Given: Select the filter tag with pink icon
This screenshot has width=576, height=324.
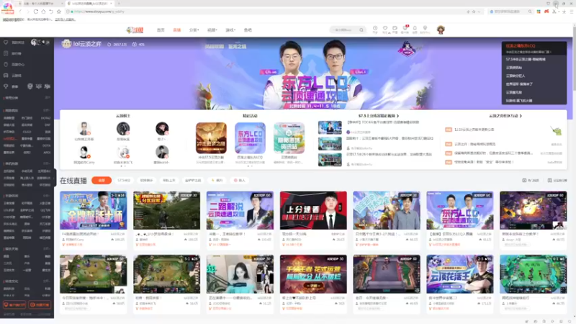Looking at the screenshot, I should click(240, 181).
